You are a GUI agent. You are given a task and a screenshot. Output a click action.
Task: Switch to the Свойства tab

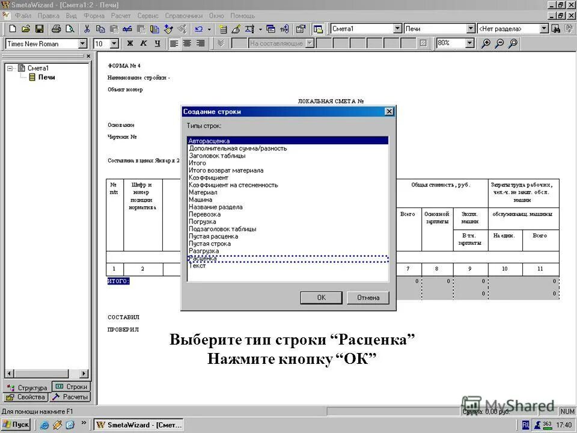point(26,397)
